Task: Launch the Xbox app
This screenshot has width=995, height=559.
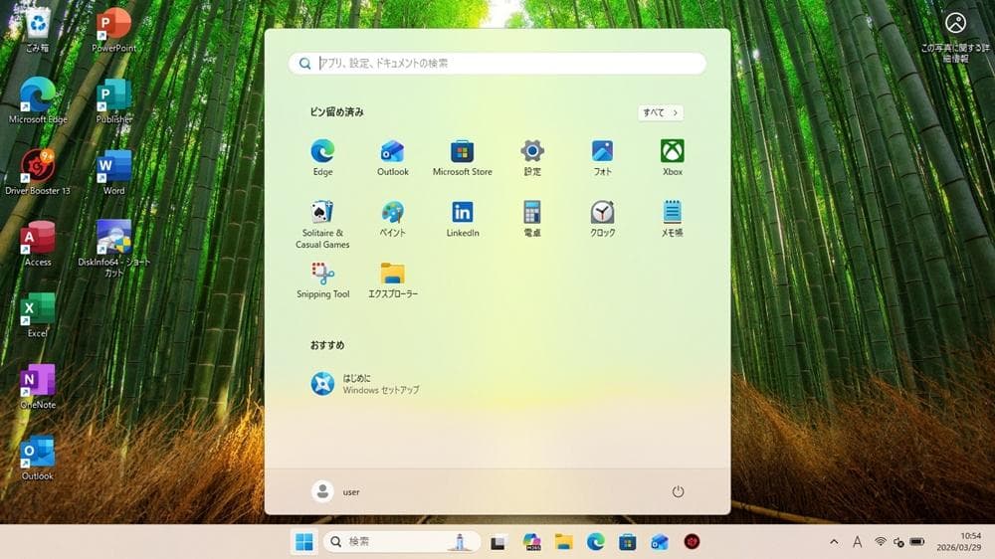Action: click(672, 157)
